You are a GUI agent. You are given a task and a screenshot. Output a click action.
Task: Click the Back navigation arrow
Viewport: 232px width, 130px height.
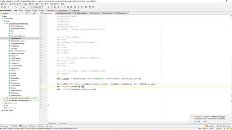[x=9, y=7]
